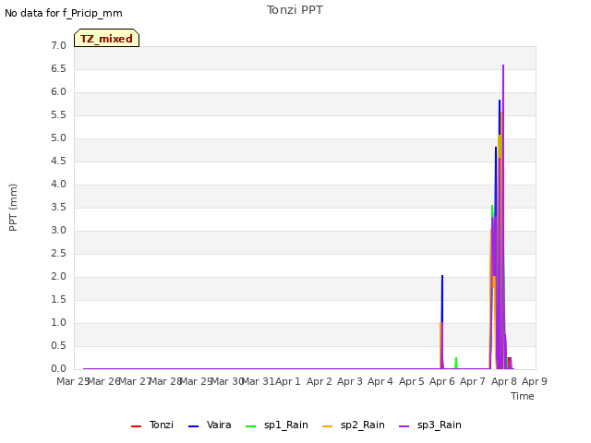Click the 6.5 y-axis tick label
The width and height of the screenshot is (591, 443).
pos(58,68)
